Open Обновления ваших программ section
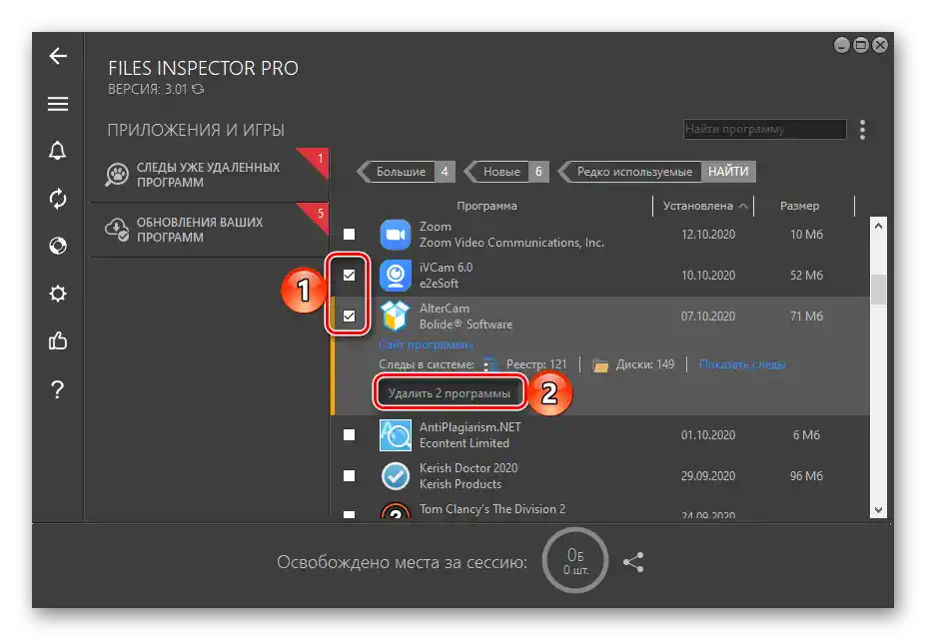Screen dimensions: 926x640 (209, 230)
